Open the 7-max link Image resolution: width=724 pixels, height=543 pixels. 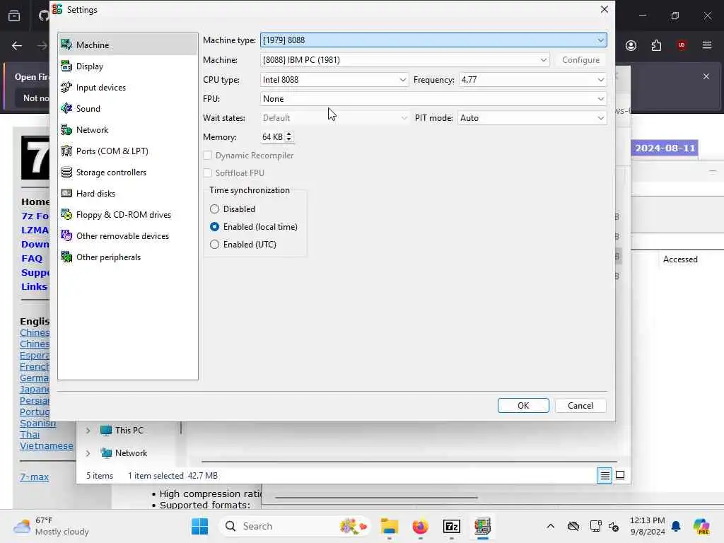point(34,477)
